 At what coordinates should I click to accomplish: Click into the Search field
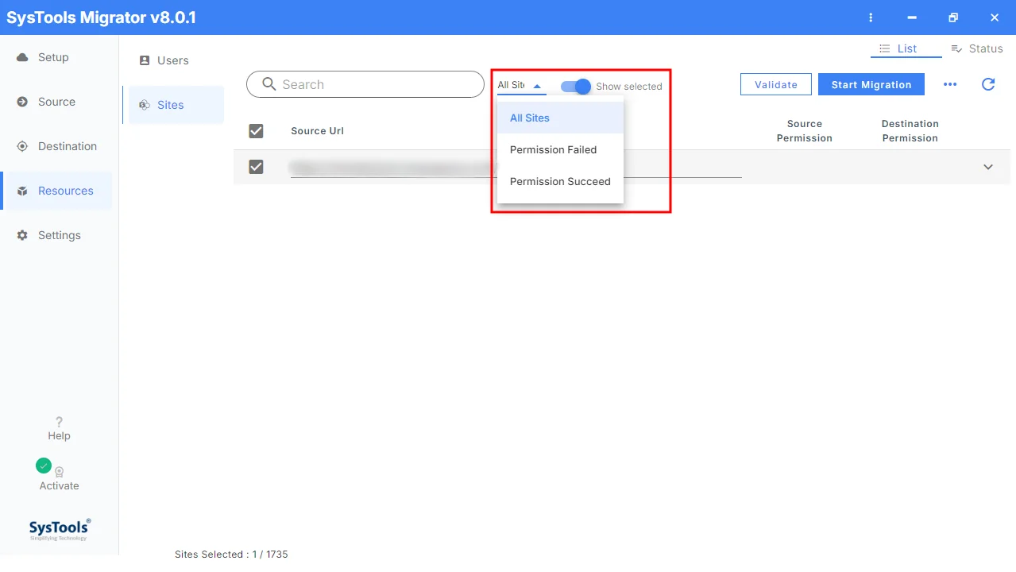[365, 84]
